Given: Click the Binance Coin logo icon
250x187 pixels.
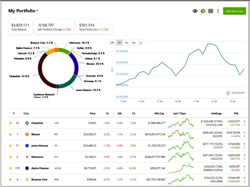Looking at the screenshot, I should [x=27, y=179].
